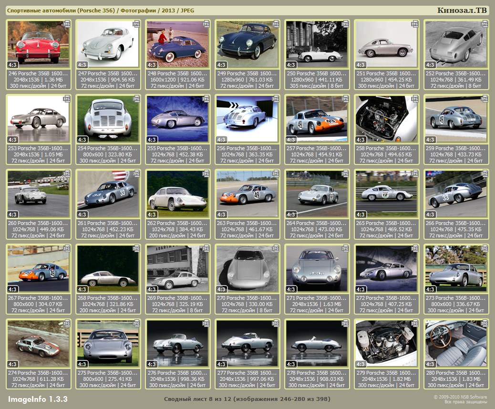Image resolution: width=495 pixels, height=409 pixels.
Task: Open thumbnail 254 showing rear of silver car
Action: 108,119
